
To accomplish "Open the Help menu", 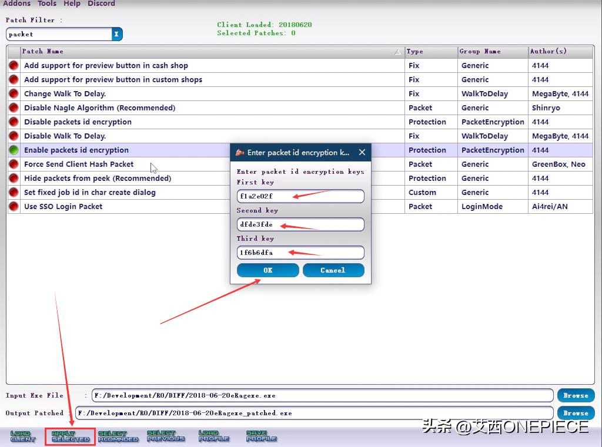I will tap(72, 4).
